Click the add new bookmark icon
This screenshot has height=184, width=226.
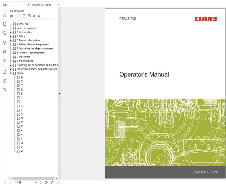pos(24,16)
